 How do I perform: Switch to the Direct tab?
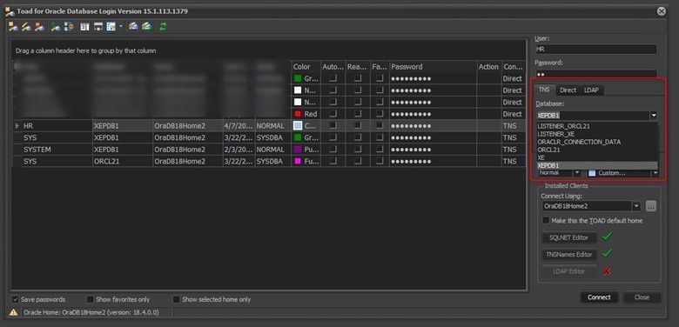pyautogui.click(x=568, y=90)
